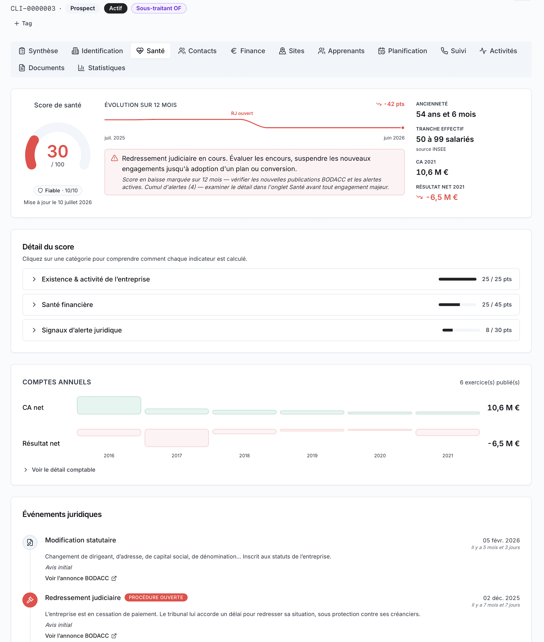Click the 2019 year label in chart

pos(312,455)
